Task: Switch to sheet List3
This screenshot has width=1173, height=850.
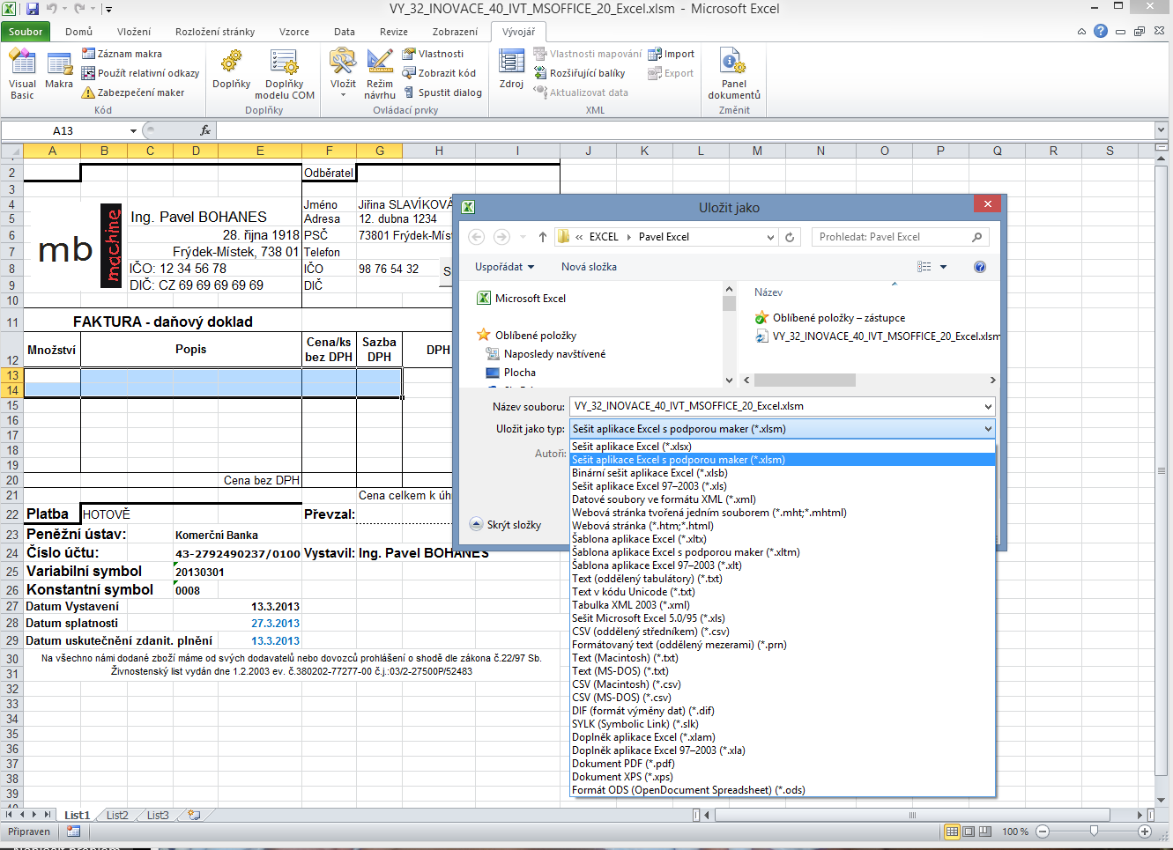Action: coord(158,816)
